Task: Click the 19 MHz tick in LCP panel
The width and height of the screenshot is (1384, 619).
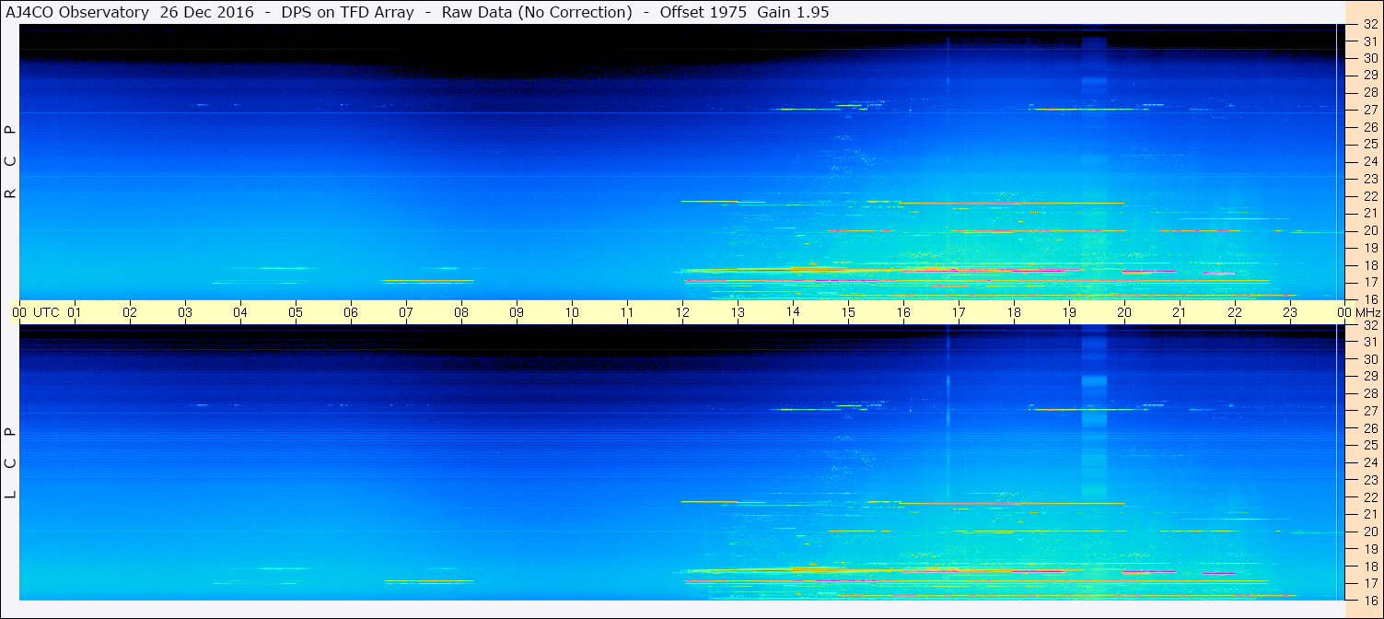Action: pos(1369,548)
